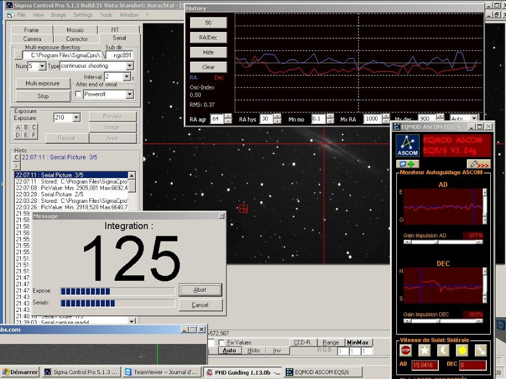Select lunar moon tracking rate icon
The image size is (506, 379).
[x=443, y=350]
